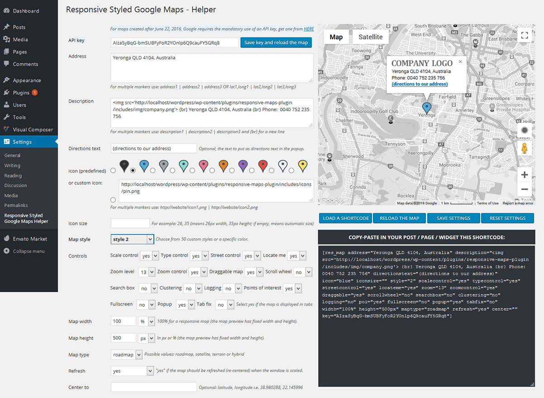This screenshot has height=398, width=544.
Task: Click inside the Center to input field
Action: pyautogui.click(x=153, y=387)
